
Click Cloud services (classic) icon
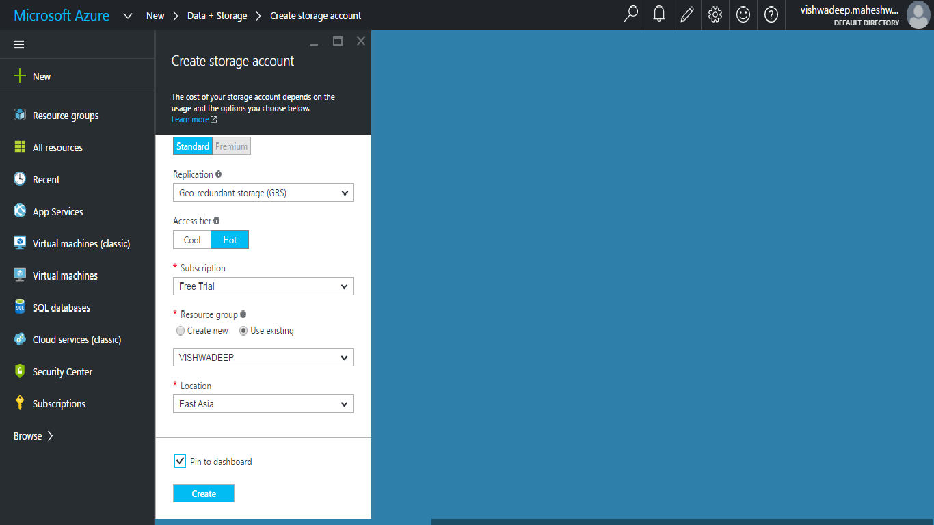(20, 339)
